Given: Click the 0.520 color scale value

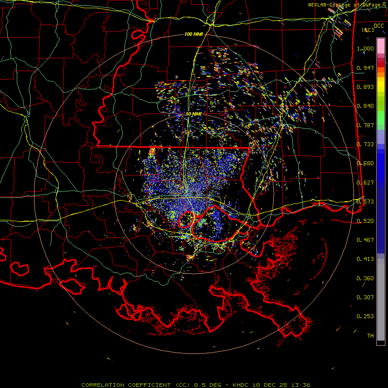Looking at the screenshot, I should pyautogui.click(x=365, y=221).
